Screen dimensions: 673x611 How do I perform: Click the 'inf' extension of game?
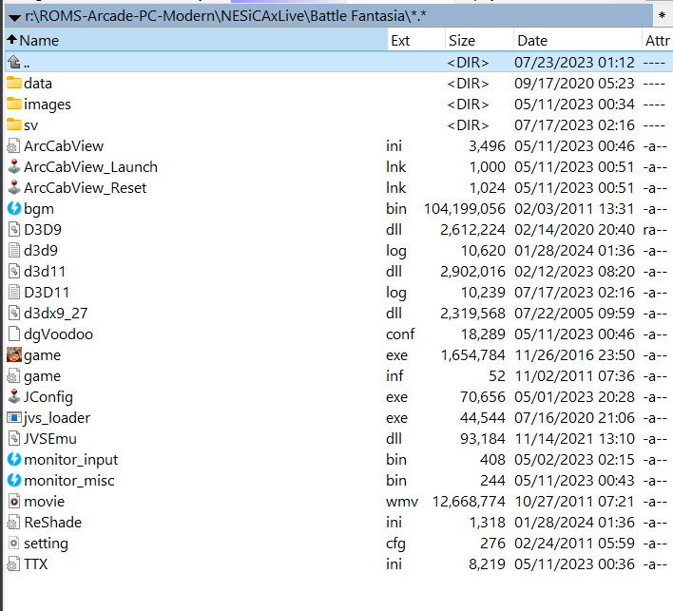[x=394, y=376]
